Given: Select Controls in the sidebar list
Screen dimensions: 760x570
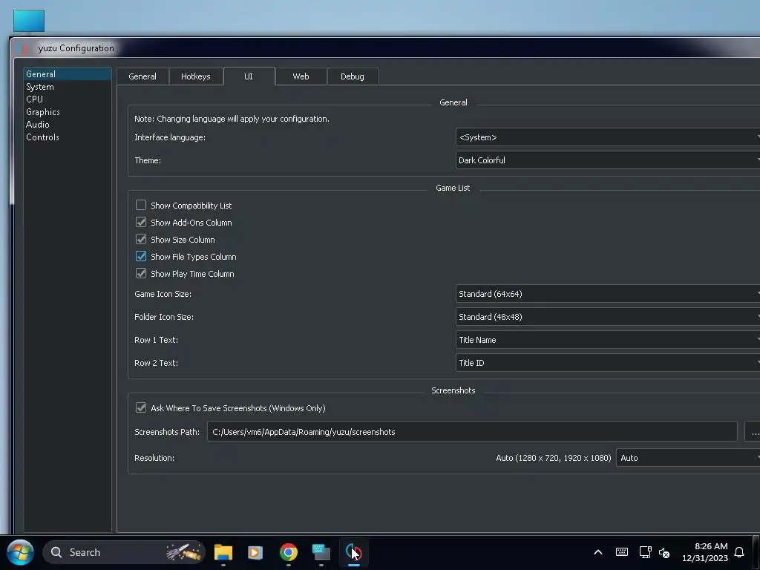Looking at the screenshot, I should (68, 137).
